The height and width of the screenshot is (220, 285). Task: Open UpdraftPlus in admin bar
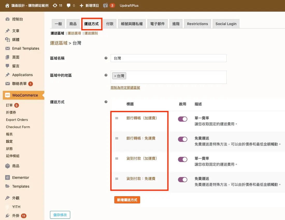129,6
